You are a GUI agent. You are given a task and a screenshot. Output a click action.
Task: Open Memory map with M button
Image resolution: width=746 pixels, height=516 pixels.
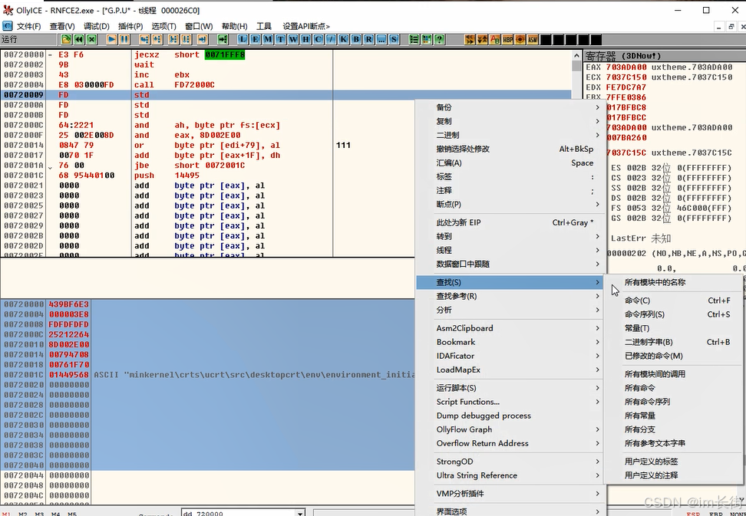click(x=268, y=39)
